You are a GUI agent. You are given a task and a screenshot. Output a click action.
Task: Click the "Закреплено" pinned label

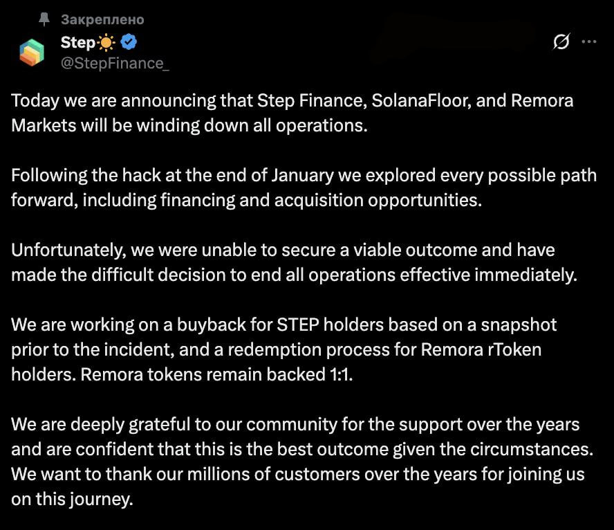pos(102,19)
